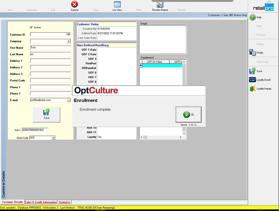Click the UDF 1 Date value cell
Screen dimensions: 279x211
116,50
